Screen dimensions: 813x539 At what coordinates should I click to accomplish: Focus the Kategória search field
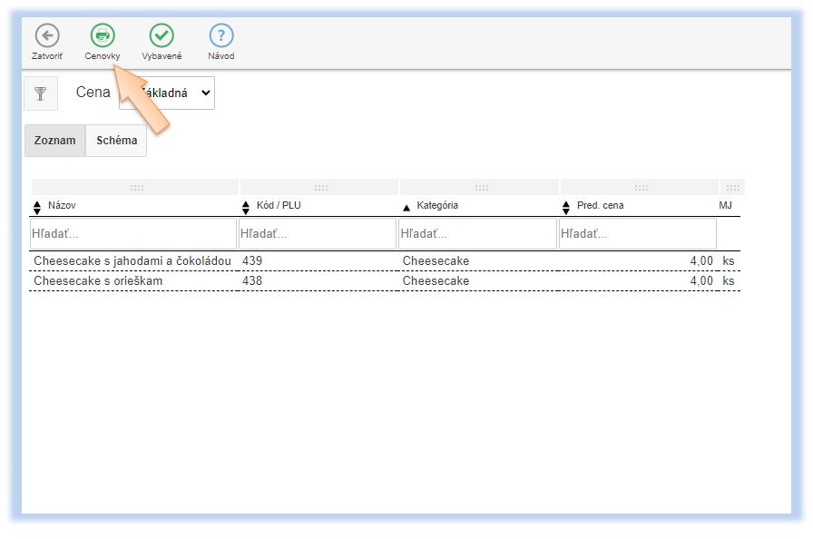tap(476, 234)
